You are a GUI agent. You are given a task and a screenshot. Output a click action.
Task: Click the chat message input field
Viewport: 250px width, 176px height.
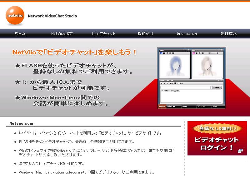tap(185, 87)
